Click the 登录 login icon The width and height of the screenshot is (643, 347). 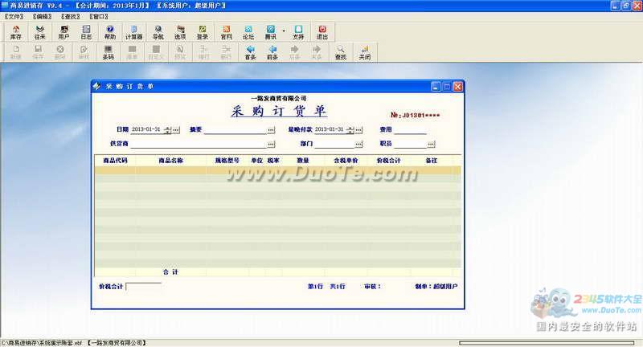[x=203, y=32]
